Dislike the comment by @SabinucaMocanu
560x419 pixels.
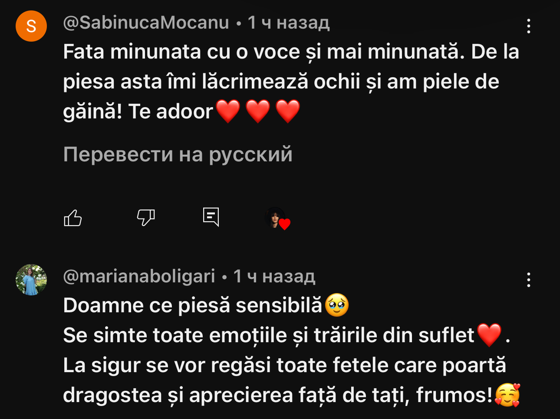tap(146, 217)
